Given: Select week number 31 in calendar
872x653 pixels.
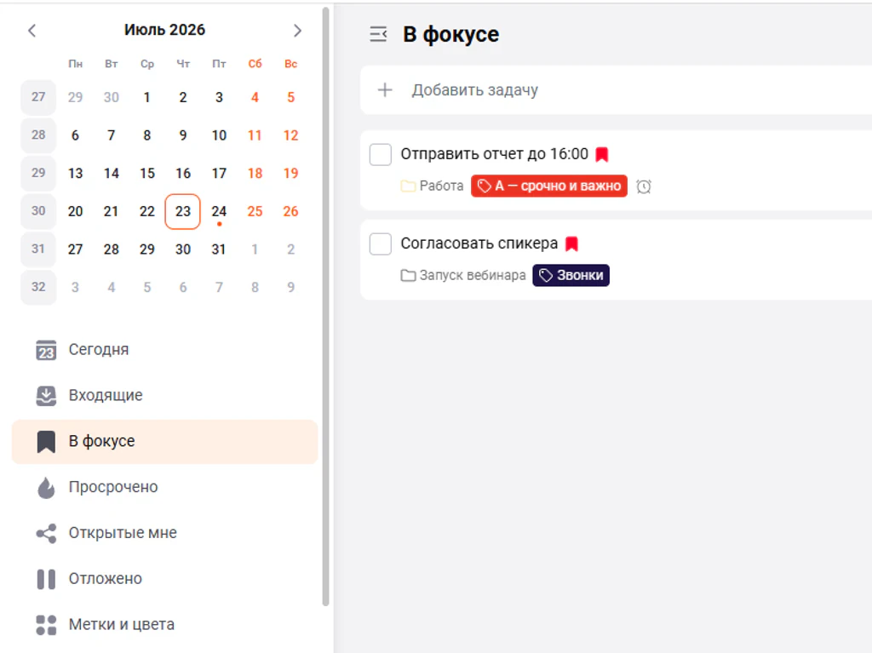Looking at the screenshot, I should click(x=38, y=249).
